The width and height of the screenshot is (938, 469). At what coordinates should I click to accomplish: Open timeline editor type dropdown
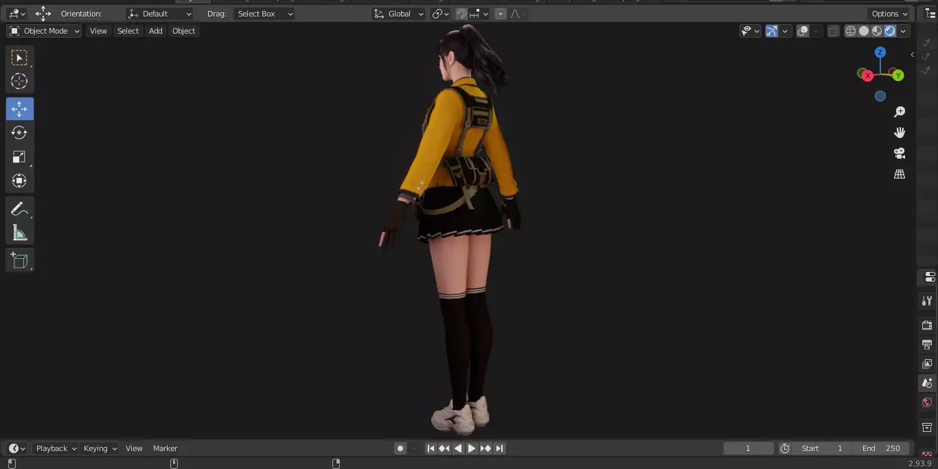tap(17, 448)
